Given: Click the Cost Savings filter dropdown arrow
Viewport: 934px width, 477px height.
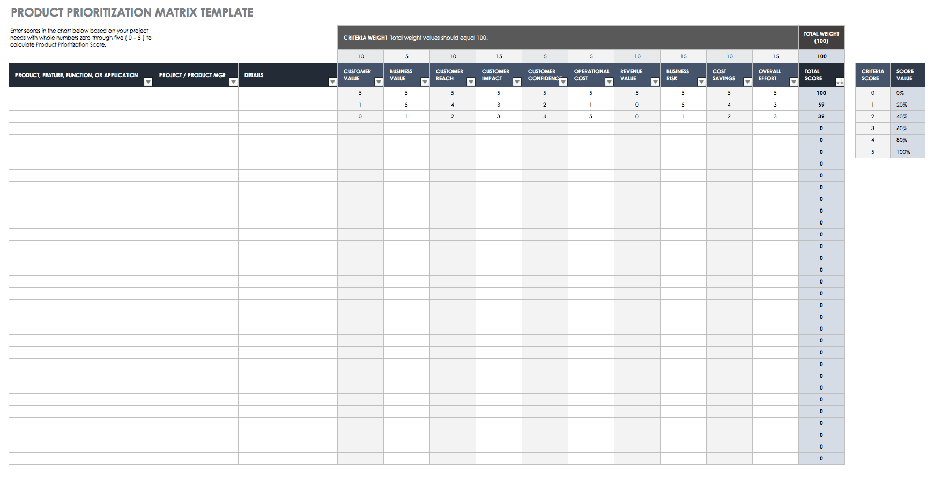Looking at the screenshot, I should pos(747,82).
